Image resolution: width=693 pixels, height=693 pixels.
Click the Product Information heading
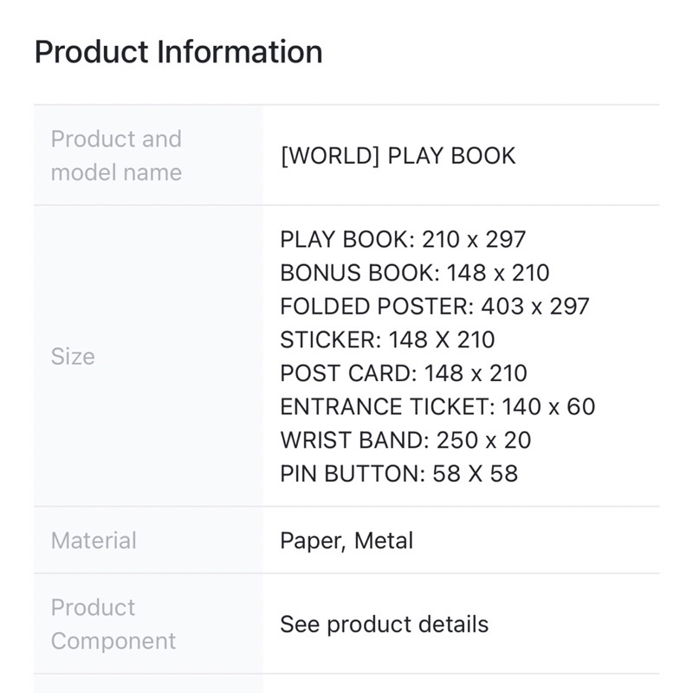[178, 52]
